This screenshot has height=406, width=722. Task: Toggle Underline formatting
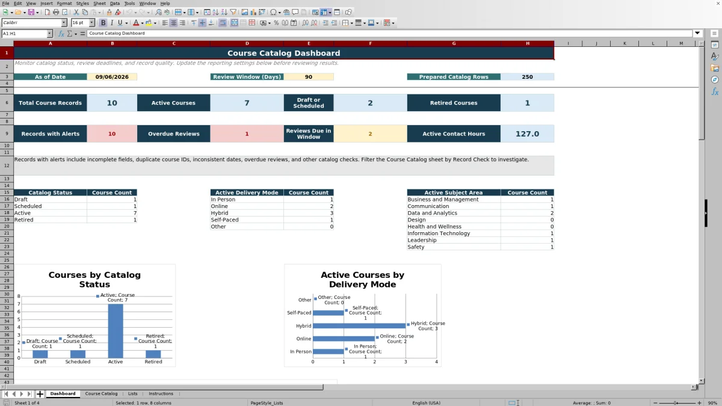coord(120,23)
